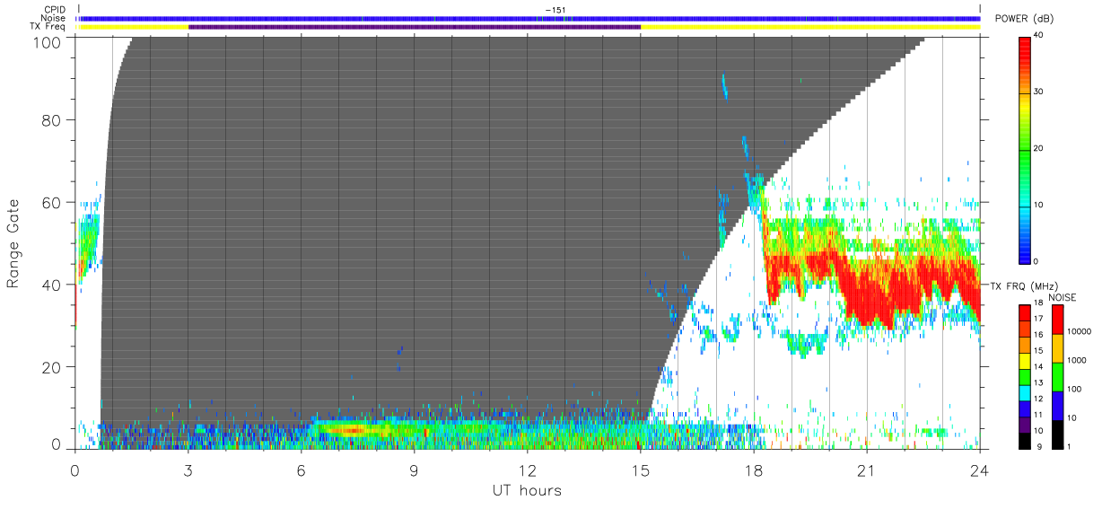The width and height of the screenshot is (1102, 509).
Task: Pick the blue segment of NOISE legend
Action: coord(1056,405)
